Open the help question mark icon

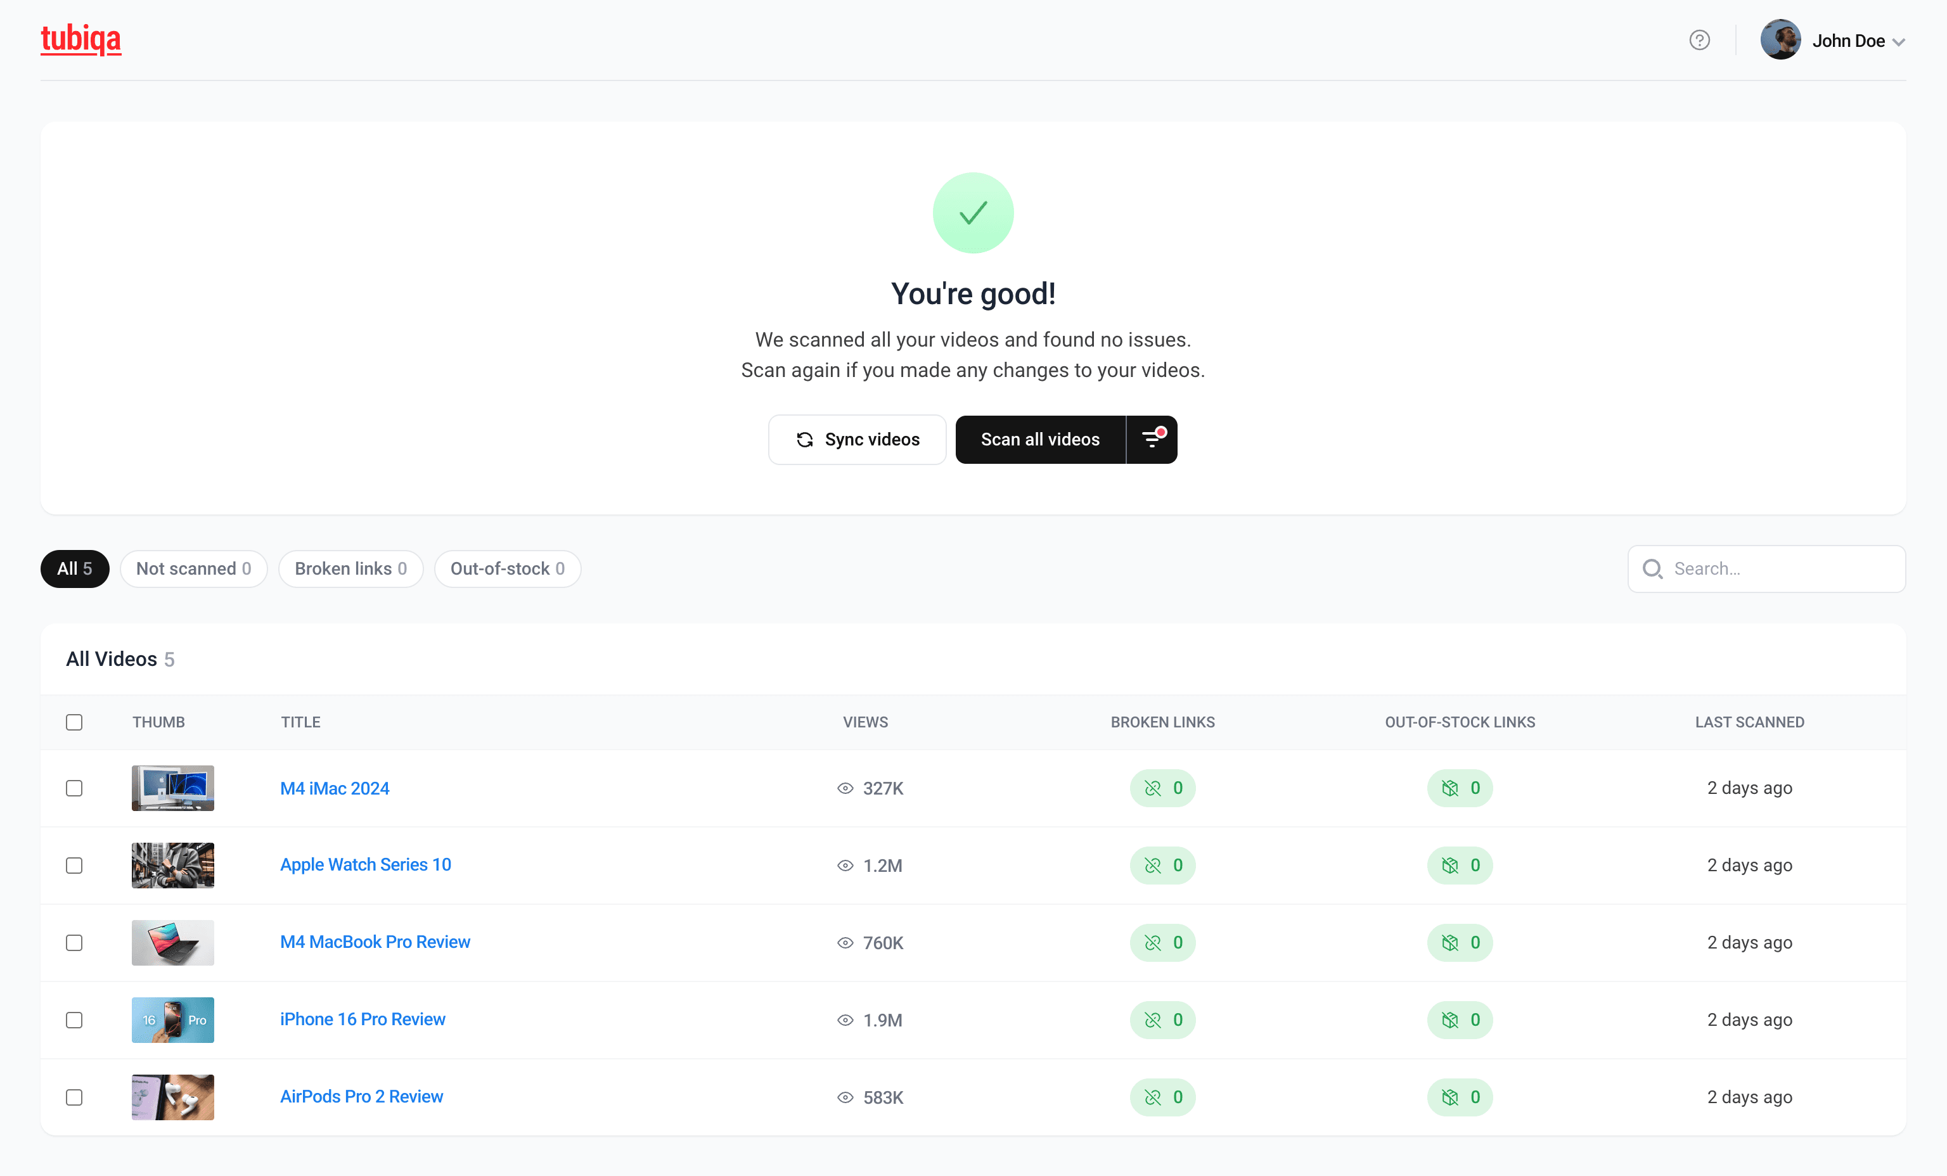pos(1700,41)
